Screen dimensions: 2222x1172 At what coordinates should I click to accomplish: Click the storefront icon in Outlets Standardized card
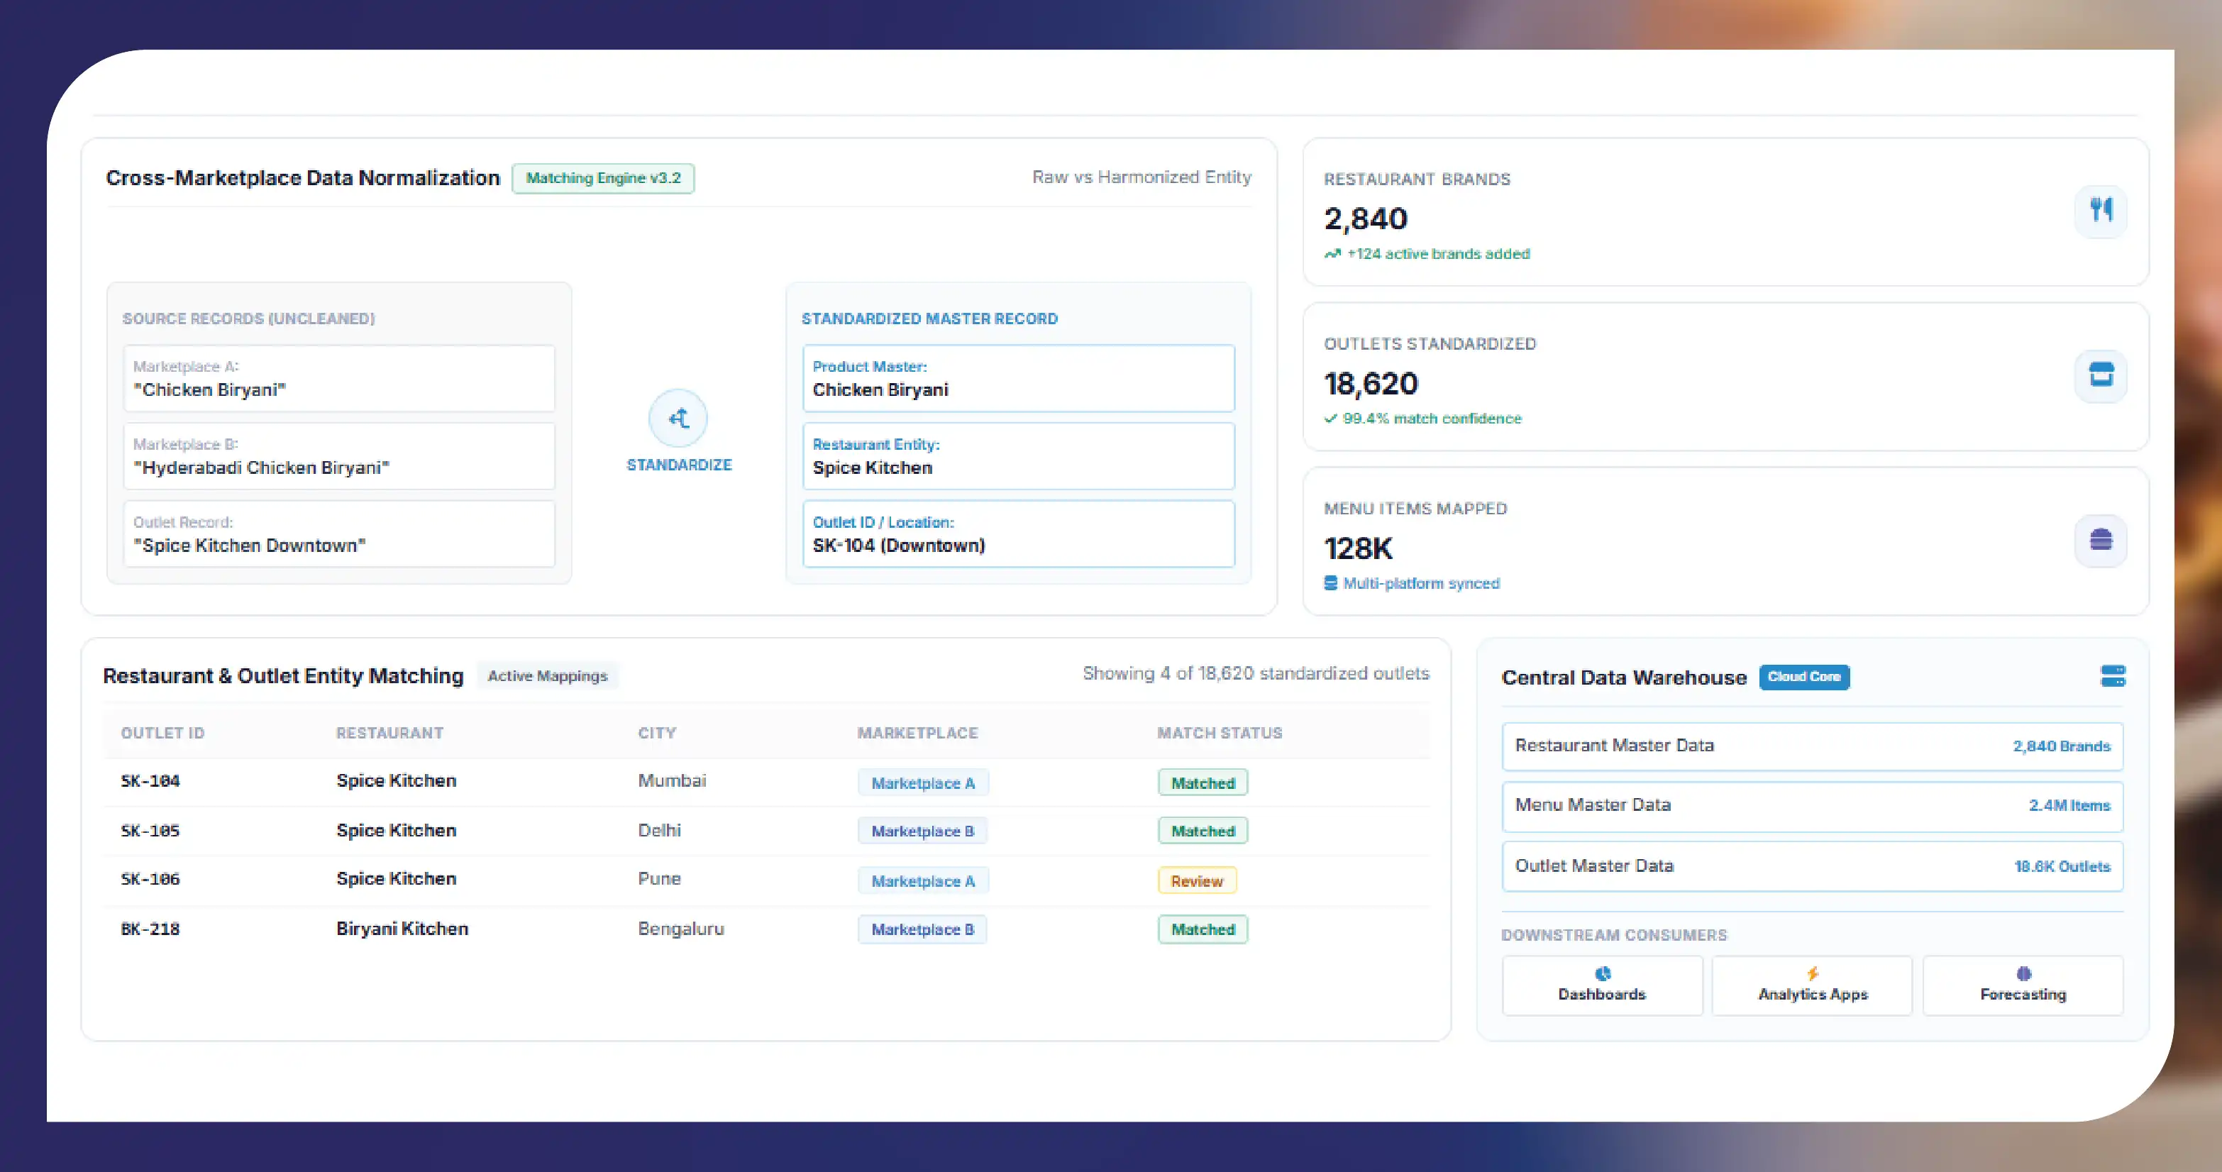tap(2101, 375)
